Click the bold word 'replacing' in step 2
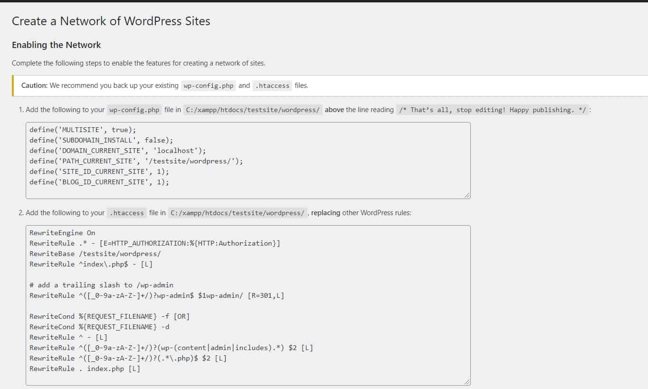The height and width of the screenshot is (389, 648). point(325,213)
